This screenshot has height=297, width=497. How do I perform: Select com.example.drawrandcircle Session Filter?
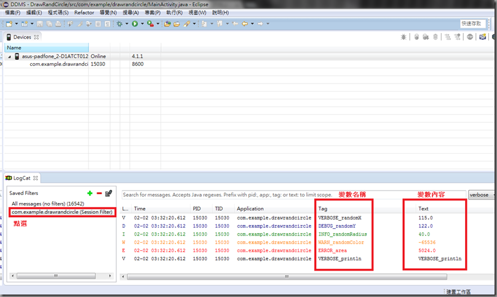62,212
